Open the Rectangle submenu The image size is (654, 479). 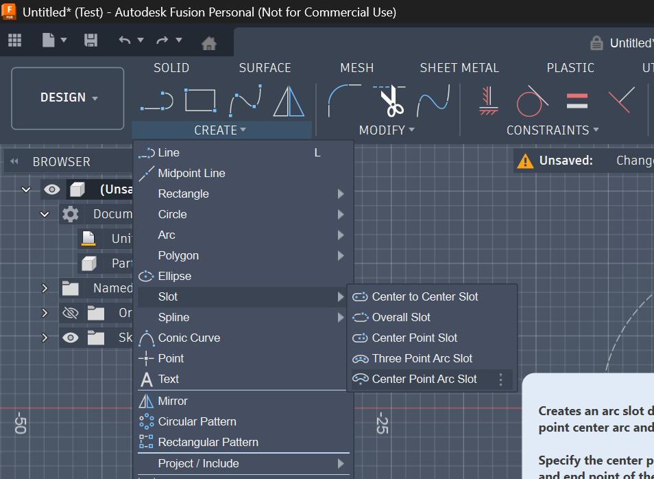click(x=243, y=194)
